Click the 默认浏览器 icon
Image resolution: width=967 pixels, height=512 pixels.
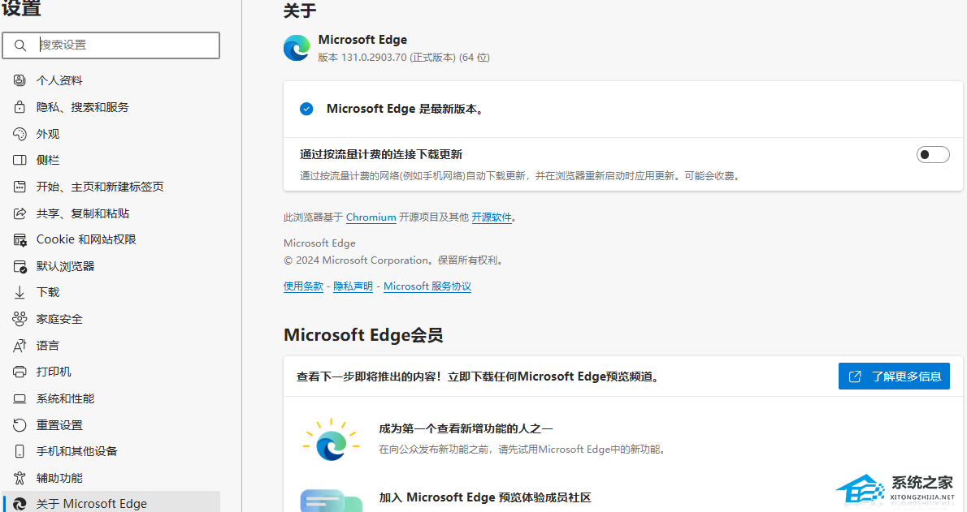pos(20,266)
